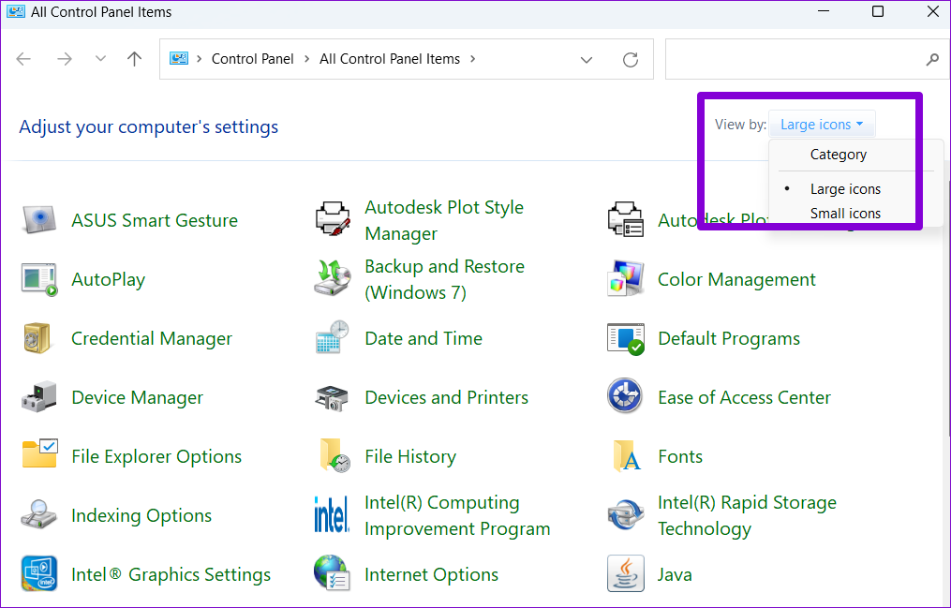Open Intel(R) Rapid Storage Technology link
The image size is (951, 608).
(x=748, y=515)
